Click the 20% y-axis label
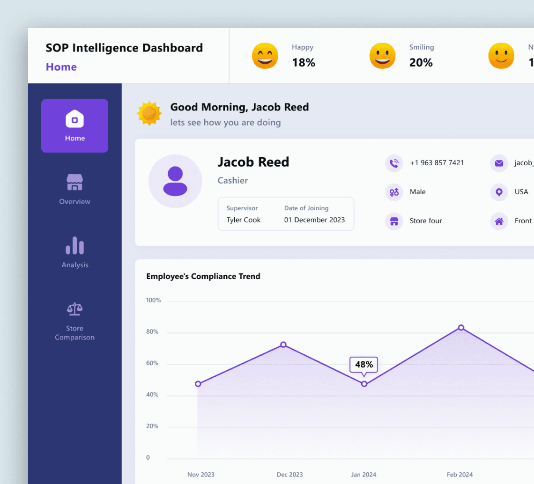 [x=152, y=426]
